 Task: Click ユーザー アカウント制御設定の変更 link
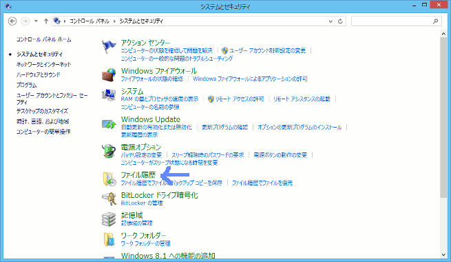pyautogui.click(x=267, y=50)
